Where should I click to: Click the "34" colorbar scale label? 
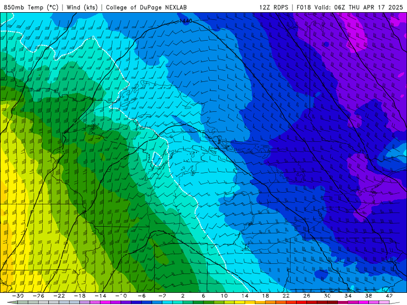pyautogui.click(x=348, y=296)
